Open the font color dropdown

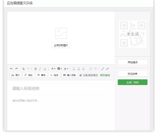[x=53, y=69]
